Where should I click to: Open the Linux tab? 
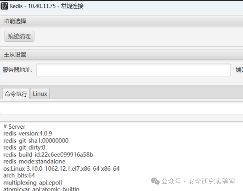pyautogui.click(x=40, y=94)
